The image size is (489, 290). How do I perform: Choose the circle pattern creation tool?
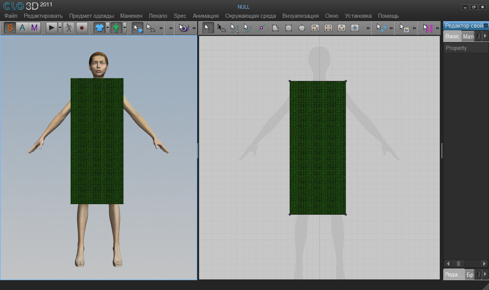pyautogui.click(x=302, y=28)
